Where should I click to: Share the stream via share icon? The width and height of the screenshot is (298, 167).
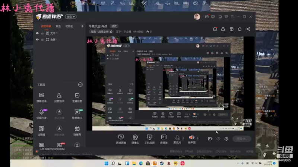248,29
